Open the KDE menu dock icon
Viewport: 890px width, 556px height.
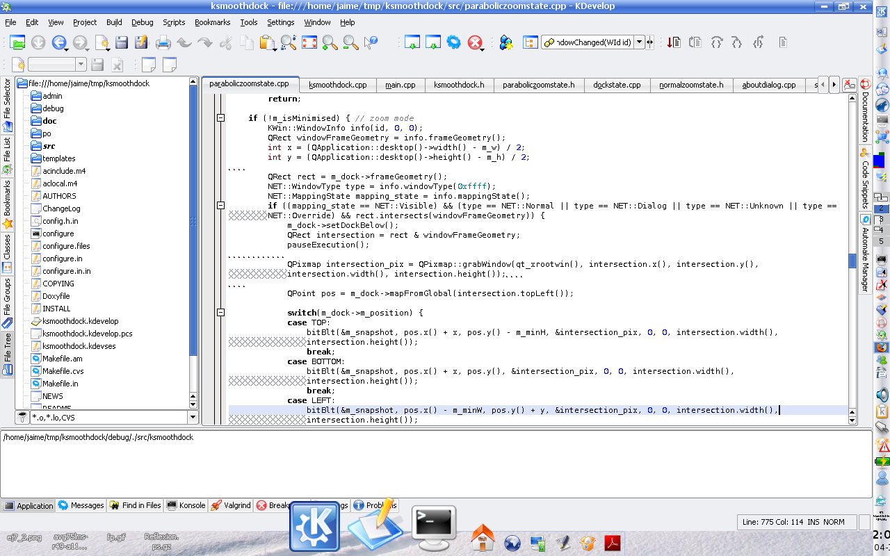coord(315,526)
